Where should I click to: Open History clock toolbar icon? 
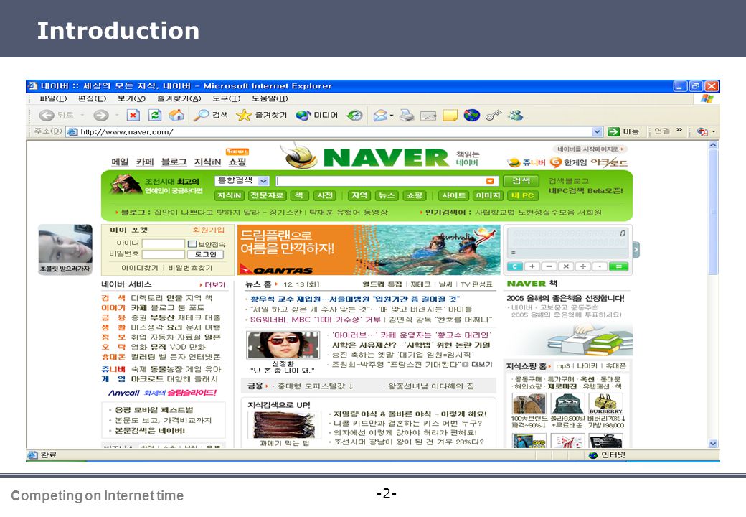tap(354, 115)
